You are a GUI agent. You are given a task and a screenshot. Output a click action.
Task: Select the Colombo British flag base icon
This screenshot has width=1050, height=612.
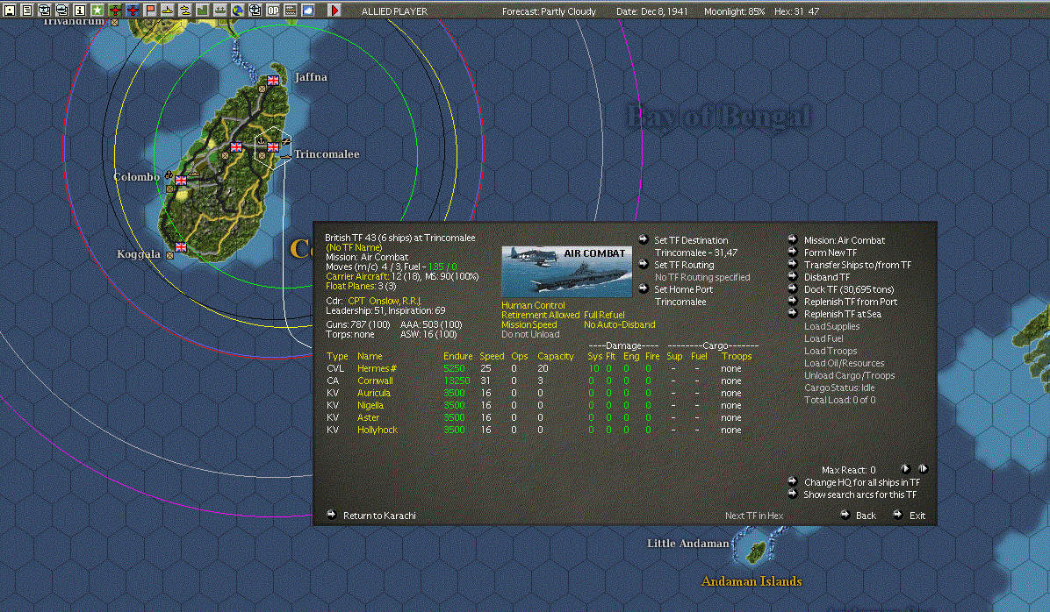pos(181,181)
